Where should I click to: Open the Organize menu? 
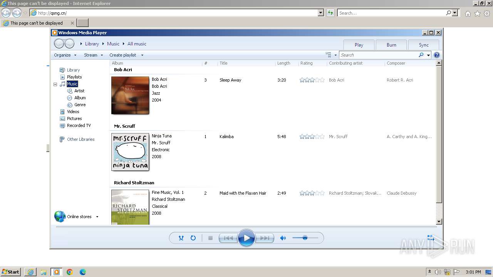pyautogui.click(x=65, y=55)
